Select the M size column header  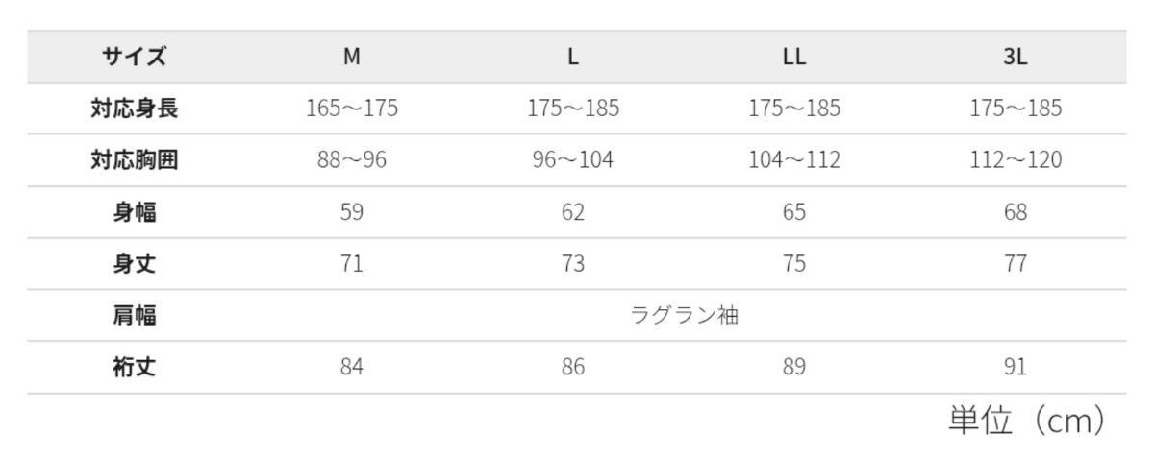tap(352, 57)
